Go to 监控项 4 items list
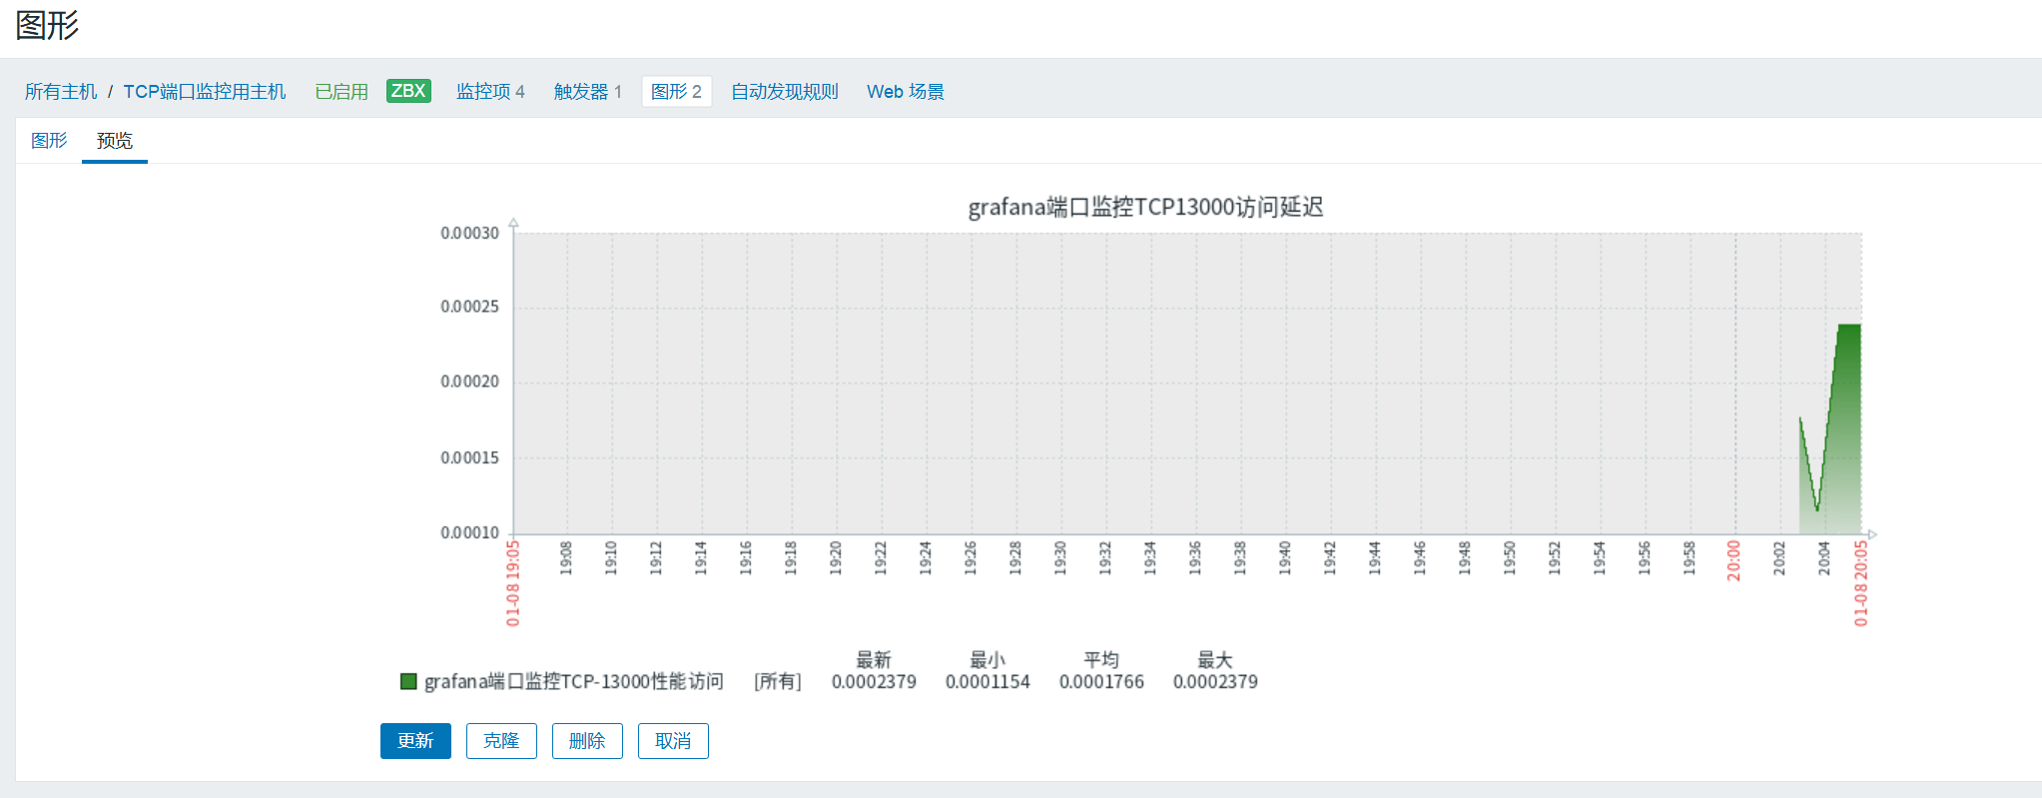This screenshot has width=2042, height=798. 490,92
